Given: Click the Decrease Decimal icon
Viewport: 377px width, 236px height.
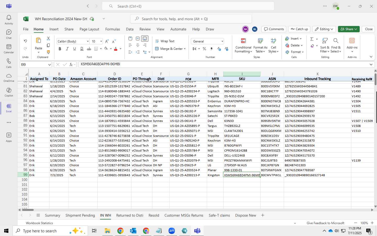Looking at the screenshot, I should [226, 49].
